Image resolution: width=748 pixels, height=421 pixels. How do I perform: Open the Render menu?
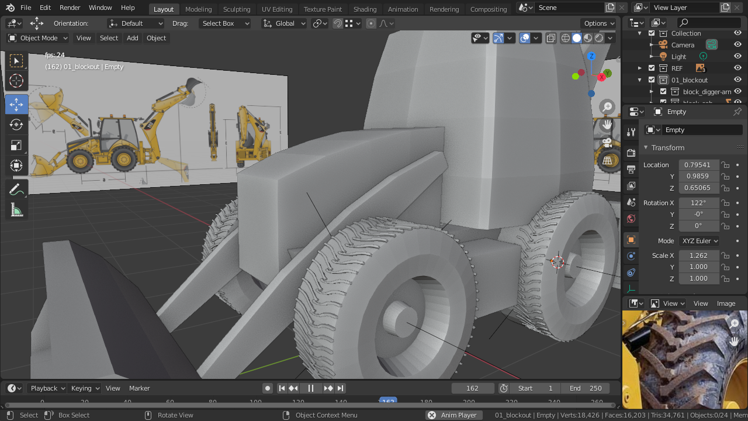pyautogui.click(x=70, y=8)
